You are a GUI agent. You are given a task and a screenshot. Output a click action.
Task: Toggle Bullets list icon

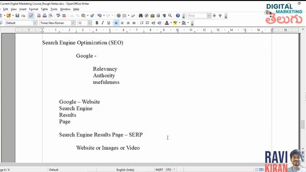(x=148, y=23)
